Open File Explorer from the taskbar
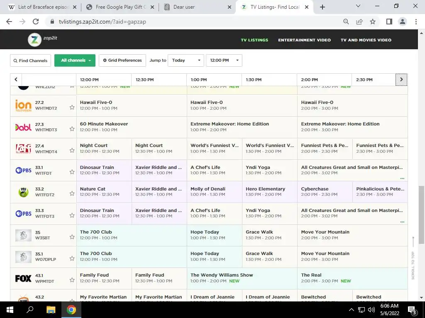The width and height of the screenshot is (425, 318). tap(51, 310)
